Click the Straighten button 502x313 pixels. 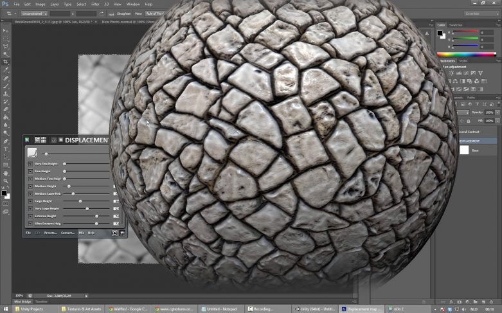[123, 13]
